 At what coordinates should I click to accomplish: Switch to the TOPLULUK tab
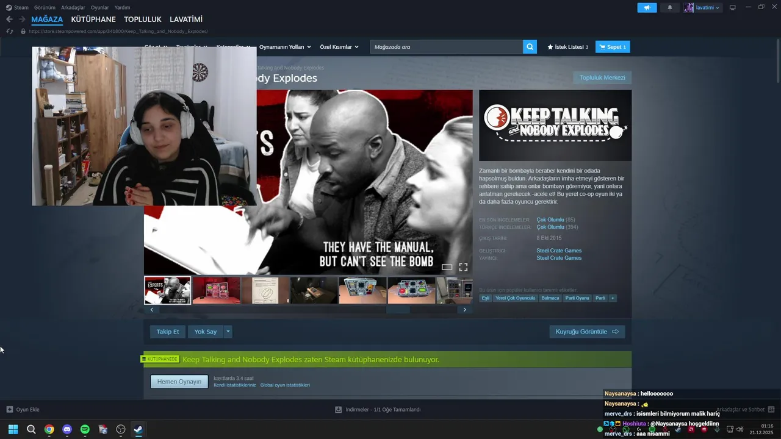tap(143, 20)
